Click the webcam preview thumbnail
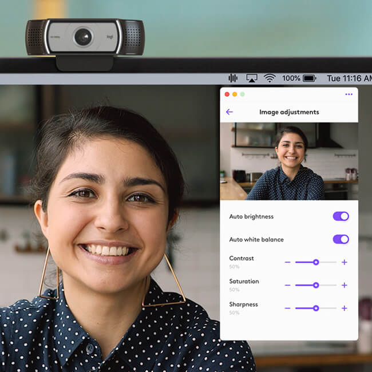The height and width of the screenshot is (372, 372). point(289,161)
